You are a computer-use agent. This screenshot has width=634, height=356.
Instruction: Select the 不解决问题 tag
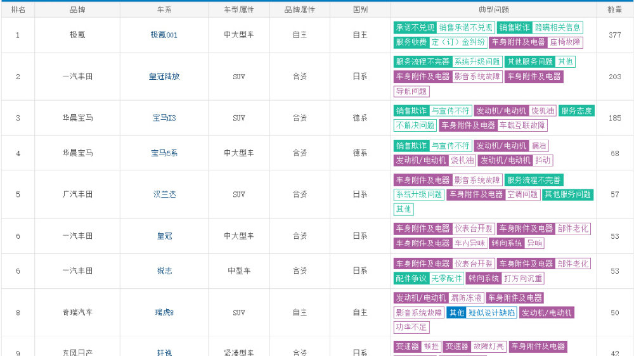coord(415,125)
